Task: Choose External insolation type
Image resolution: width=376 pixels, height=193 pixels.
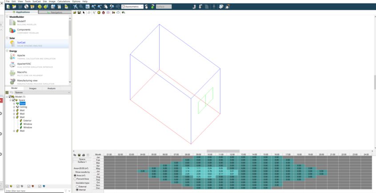Action: (x=77, y=186)
